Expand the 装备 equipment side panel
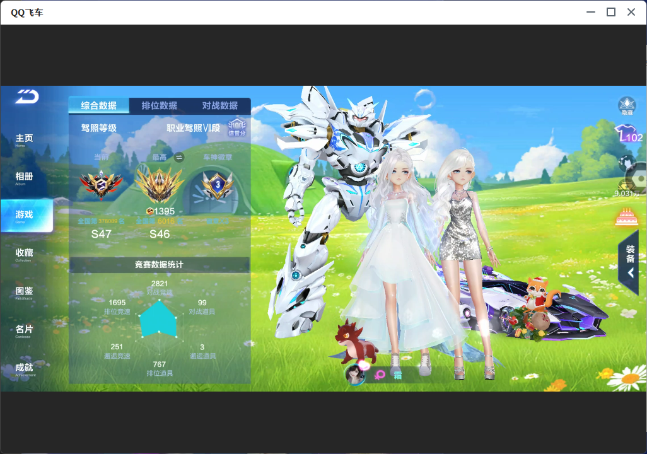647x454 pixels. click(629, 262)
